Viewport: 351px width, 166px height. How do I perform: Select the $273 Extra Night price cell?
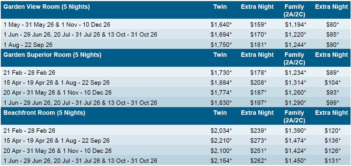click(x=258, y=141)
